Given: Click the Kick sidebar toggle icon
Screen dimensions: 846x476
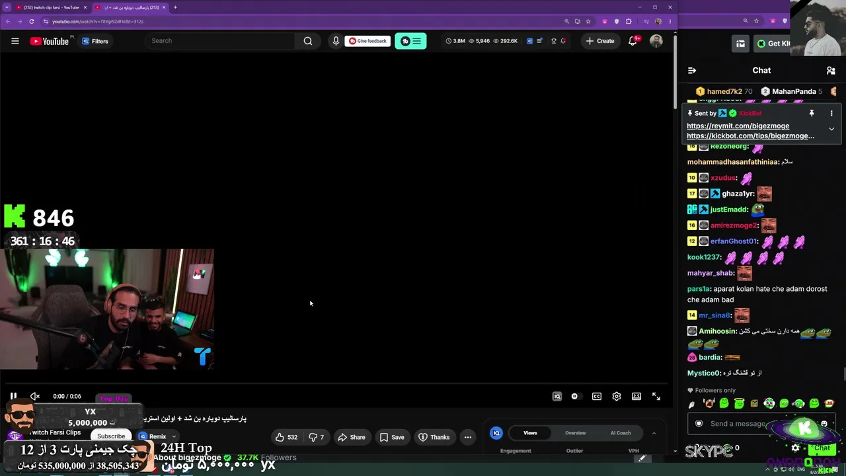Looking at the screenshot, I should [x=740, y=44].
